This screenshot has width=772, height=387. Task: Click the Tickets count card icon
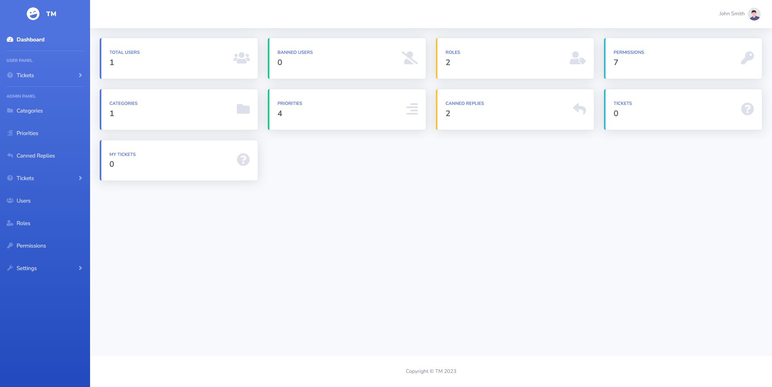click(747, 109)
